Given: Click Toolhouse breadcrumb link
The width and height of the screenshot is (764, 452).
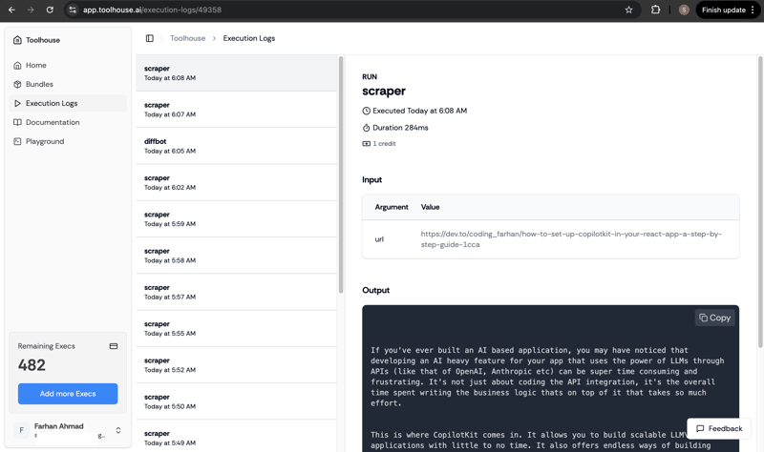Looking at the screenshot, I should pos(187,38).
